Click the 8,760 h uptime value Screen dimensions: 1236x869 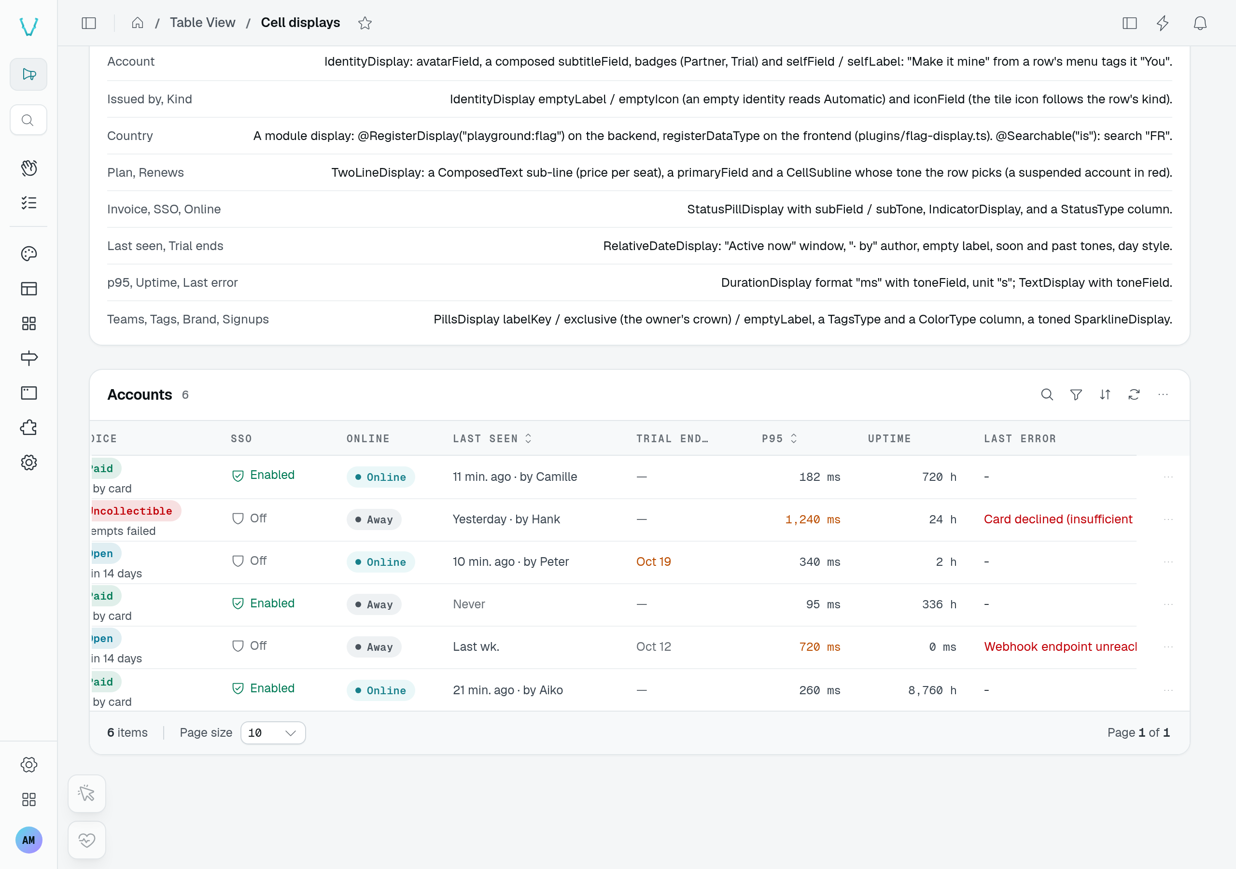tap(932, 690)
